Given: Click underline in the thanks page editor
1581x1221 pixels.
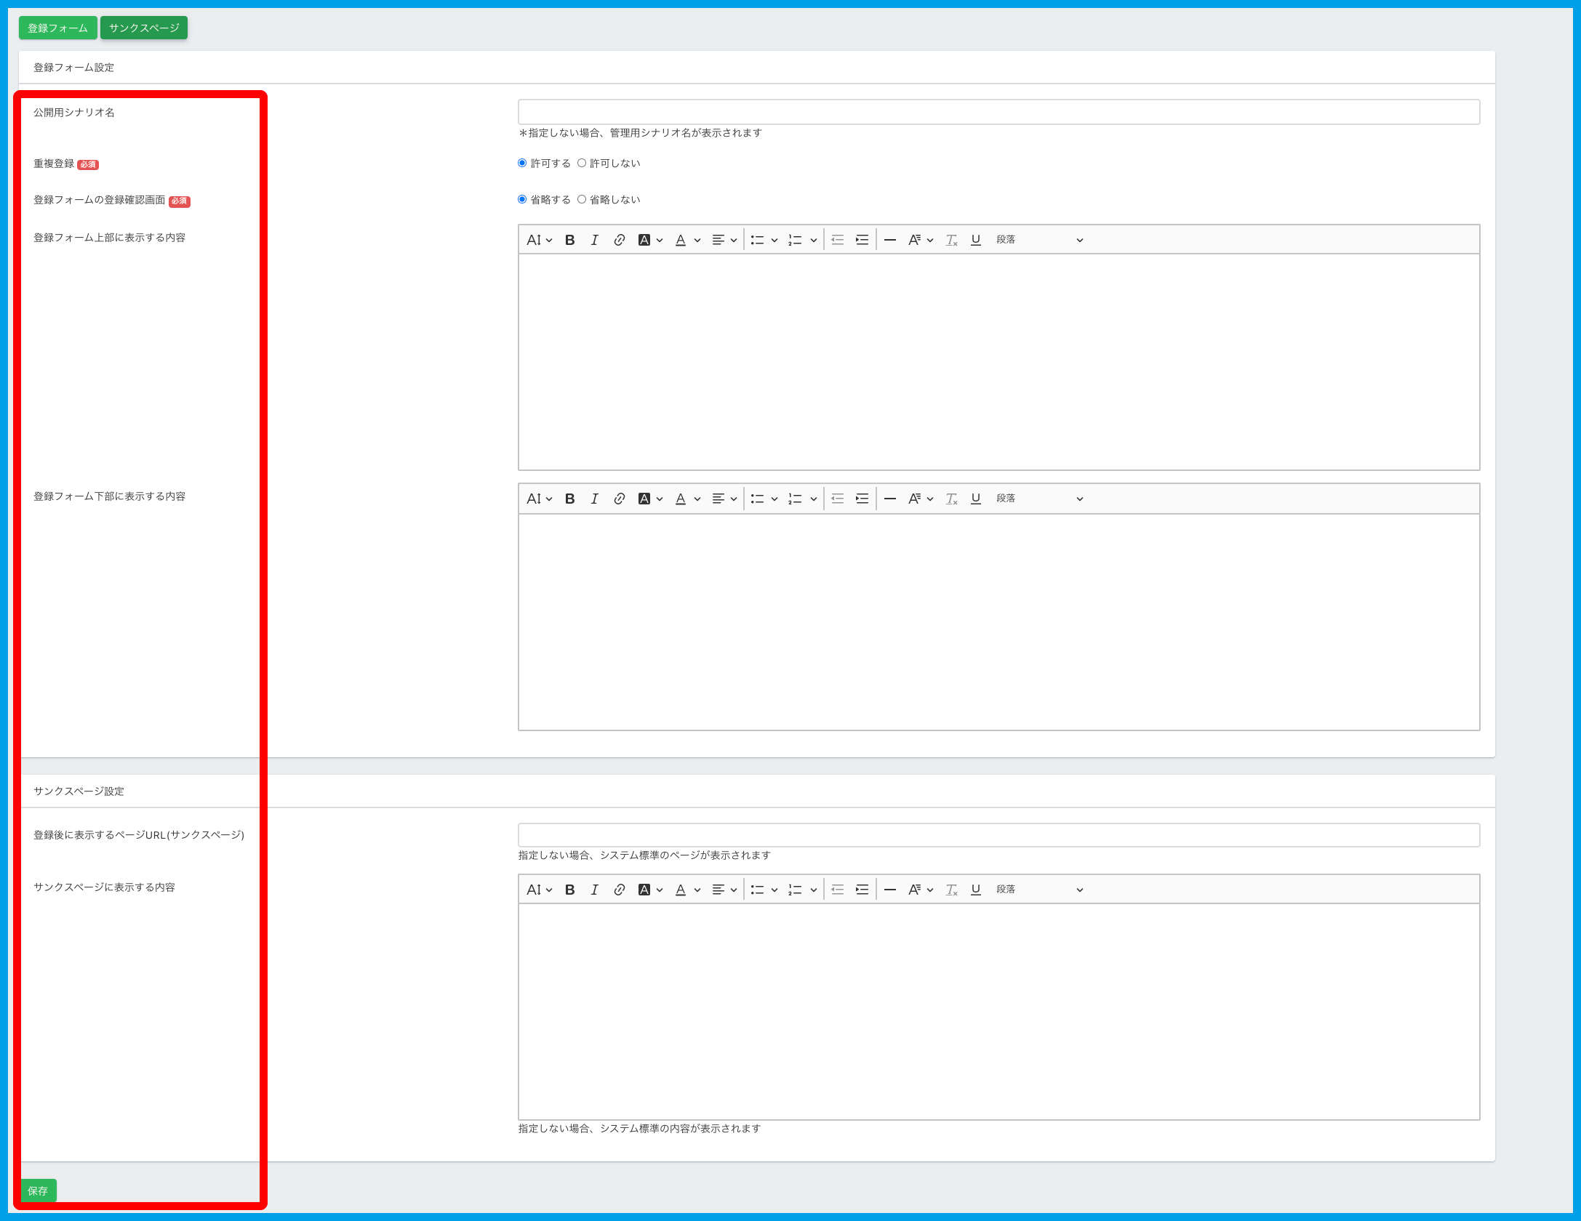Looking at the screenshot, I should [x=976, y=890].
